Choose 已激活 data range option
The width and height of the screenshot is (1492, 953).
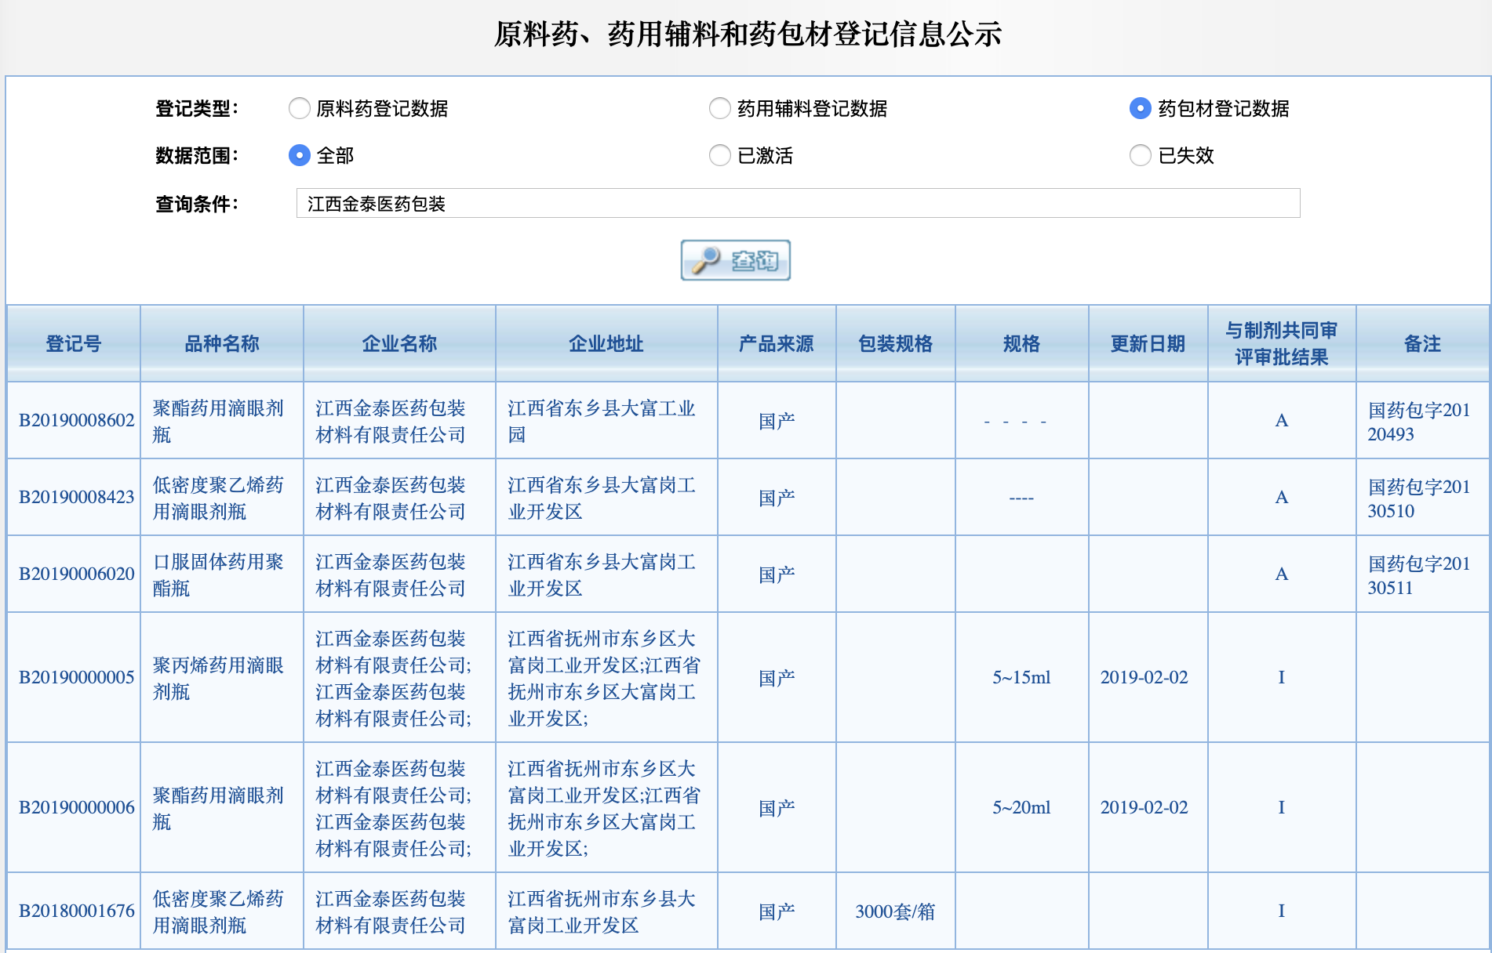(x=720, y=155)
